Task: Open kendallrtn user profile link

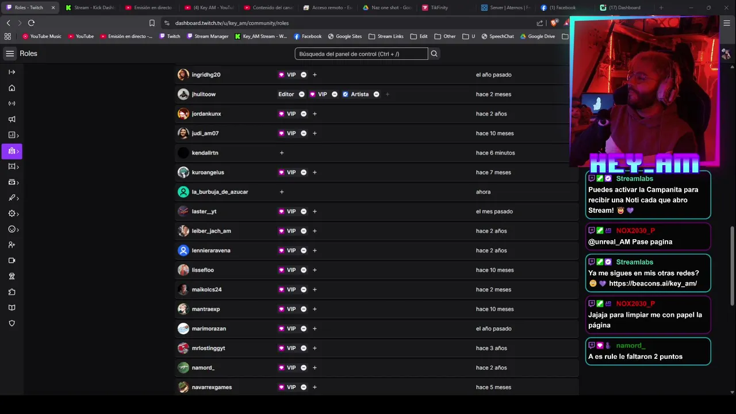Action: [205, 153]
